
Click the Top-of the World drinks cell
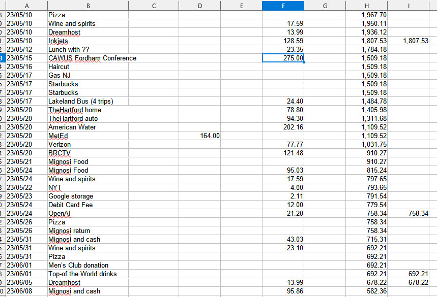pos(88,273)
